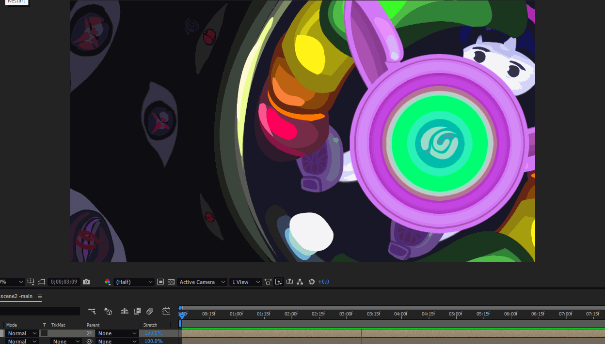
Task: Click the composition viewer preview image
Action: click(302, 131)
